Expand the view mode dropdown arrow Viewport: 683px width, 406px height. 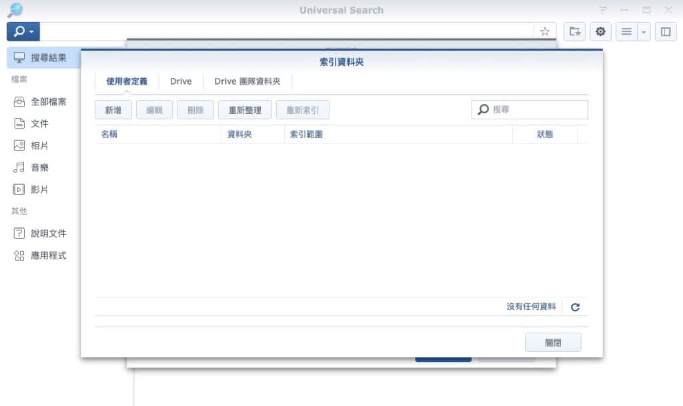pyautogui.click(x=644, y=31)
